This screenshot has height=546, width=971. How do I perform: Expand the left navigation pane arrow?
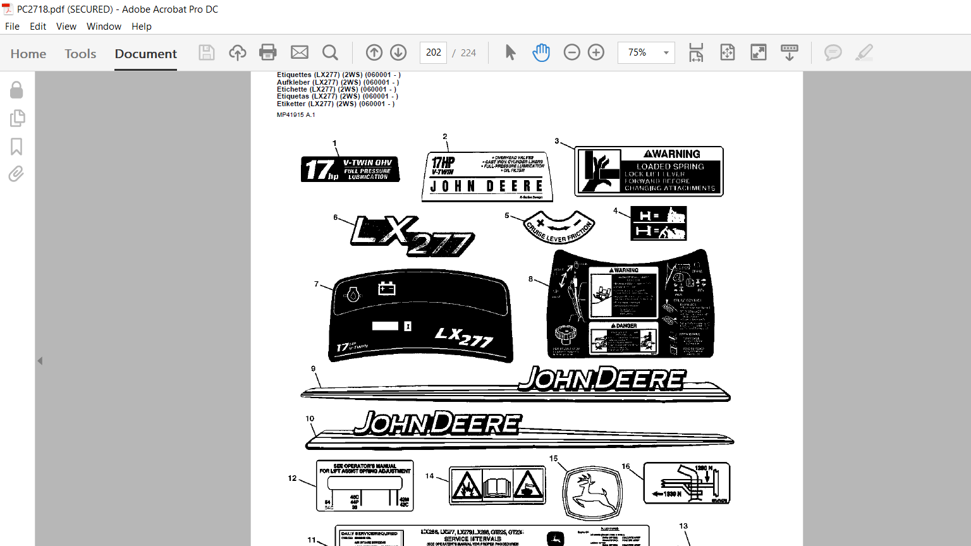(40, 361)
